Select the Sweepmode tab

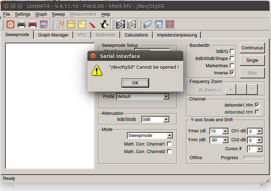(x=17, y=35)
